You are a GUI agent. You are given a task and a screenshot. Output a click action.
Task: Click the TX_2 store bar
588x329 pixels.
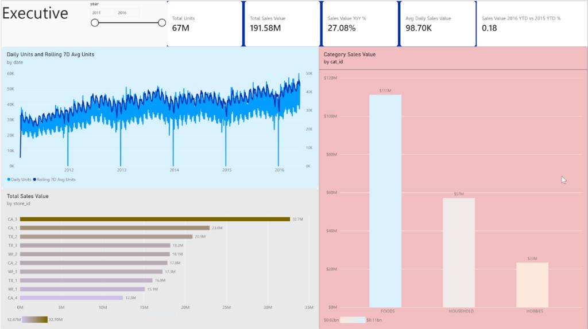coord(106,237)
